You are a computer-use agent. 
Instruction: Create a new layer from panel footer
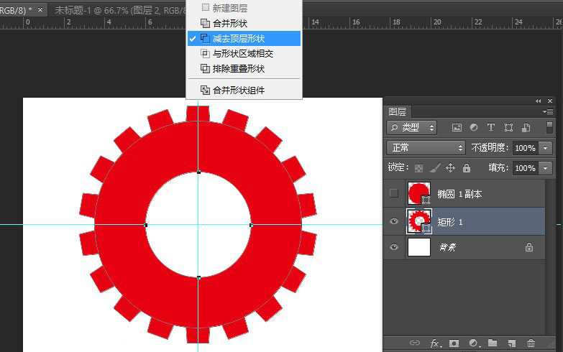pos(512,344)
